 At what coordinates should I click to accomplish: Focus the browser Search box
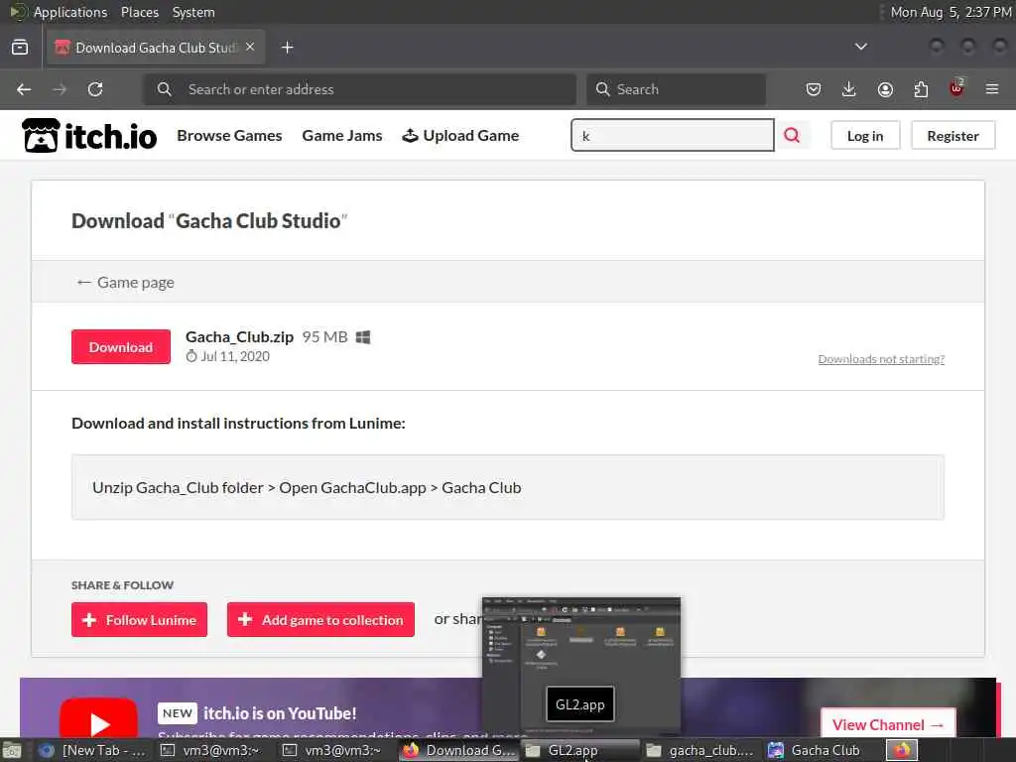coord(676,89)
